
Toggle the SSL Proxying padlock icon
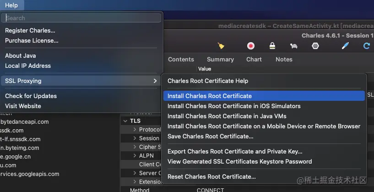coord(272,46)
